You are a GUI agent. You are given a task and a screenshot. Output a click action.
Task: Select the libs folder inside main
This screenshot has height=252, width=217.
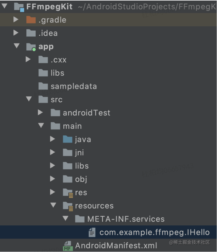(x=82, y=166)
